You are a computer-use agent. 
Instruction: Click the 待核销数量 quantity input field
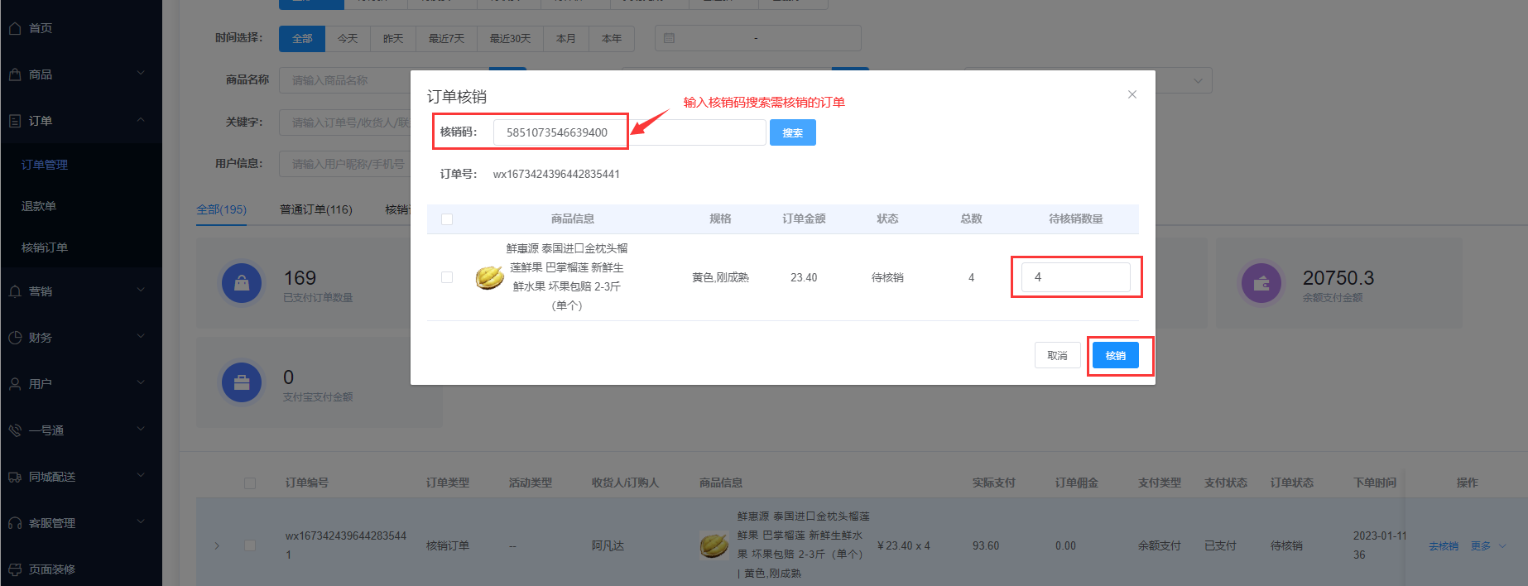pos(1075,277)
